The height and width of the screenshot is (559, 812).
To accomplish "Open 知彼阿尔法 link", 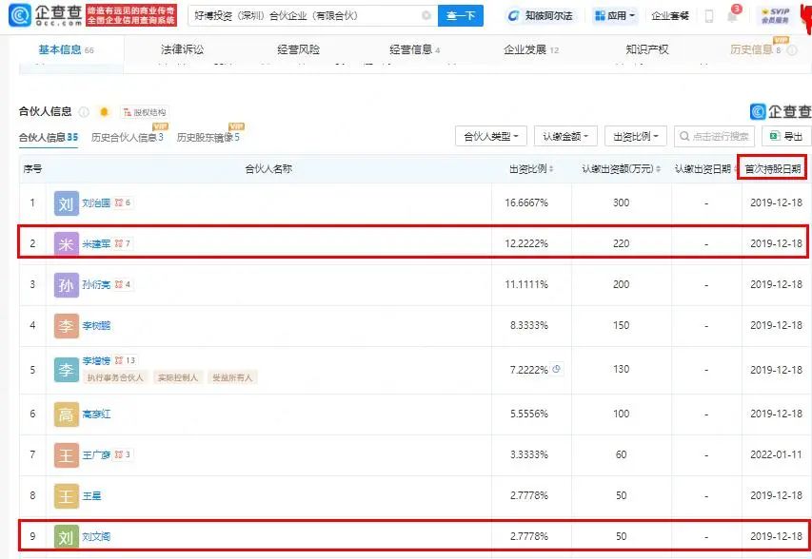I will click(540, 16).
